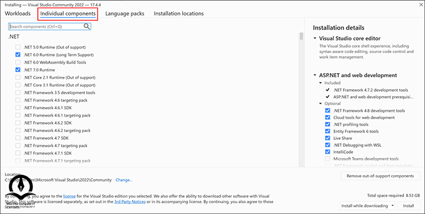This screenshot has width=425, height=214.
Task: Check .NET Framework 4.7.1 SDK
Action: point(18,153)
